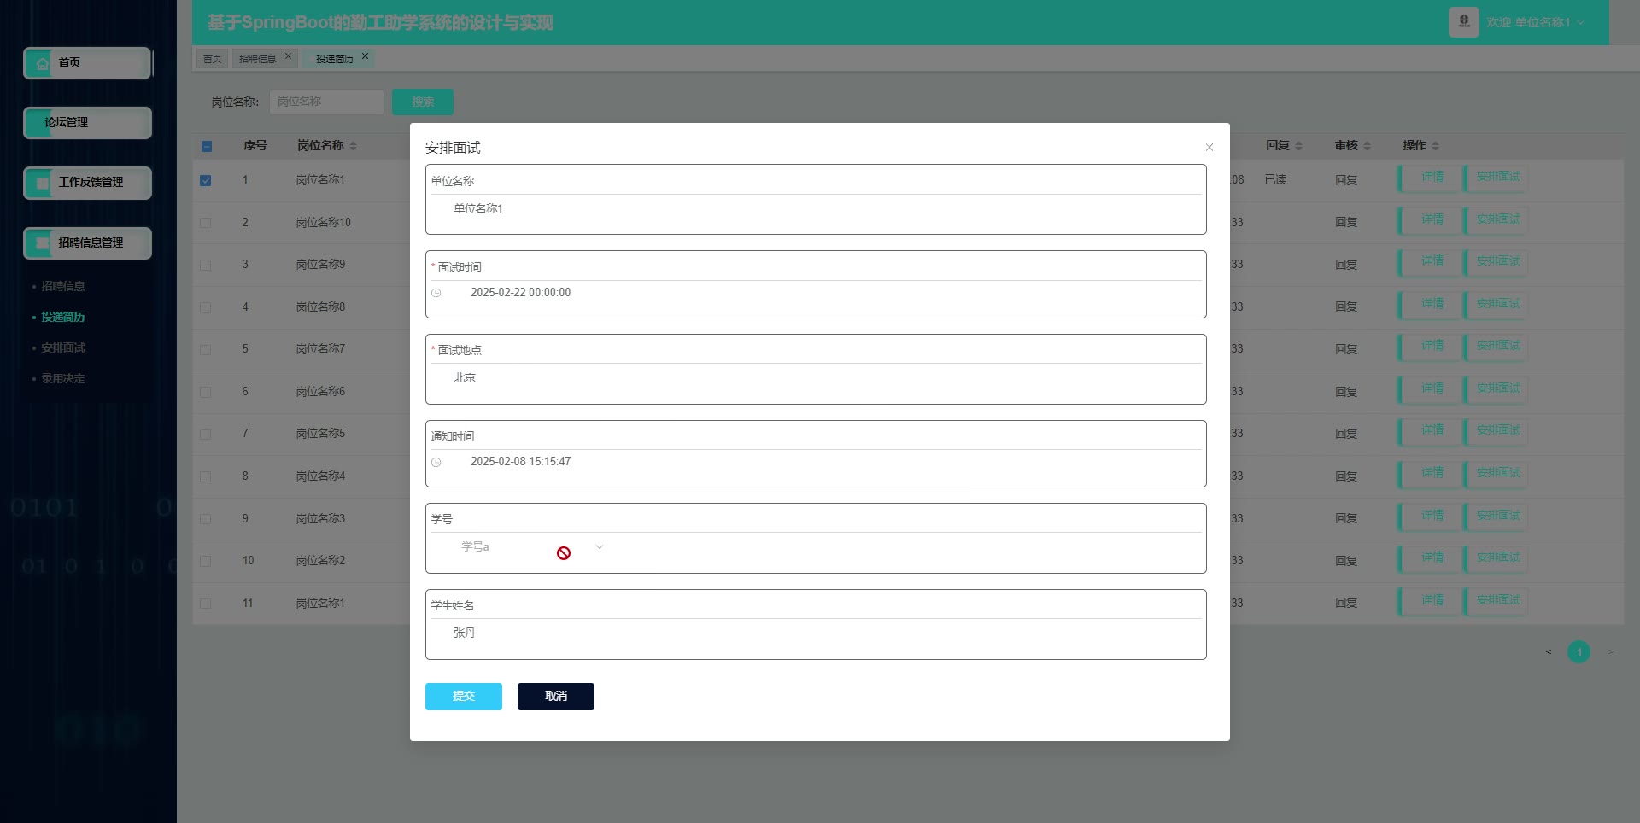The image size is (1640, 823).
Task: Check the checkbox for row 8 岗位名称4
Action: [206, 476]
